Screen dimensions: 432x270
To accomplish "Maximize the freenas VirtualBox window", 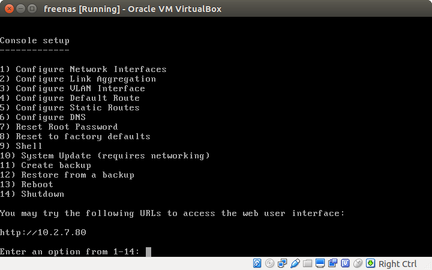I will 32,9.
